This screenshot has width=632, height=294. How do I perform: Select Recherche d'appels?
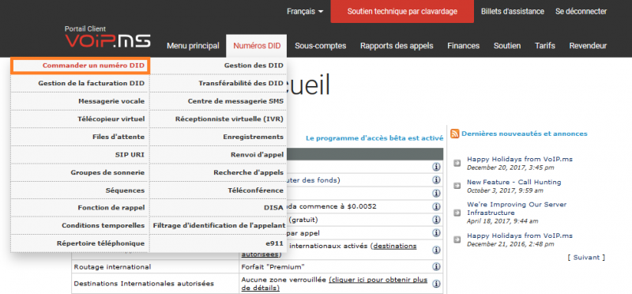pyautogui.click(x=218, y=172)
